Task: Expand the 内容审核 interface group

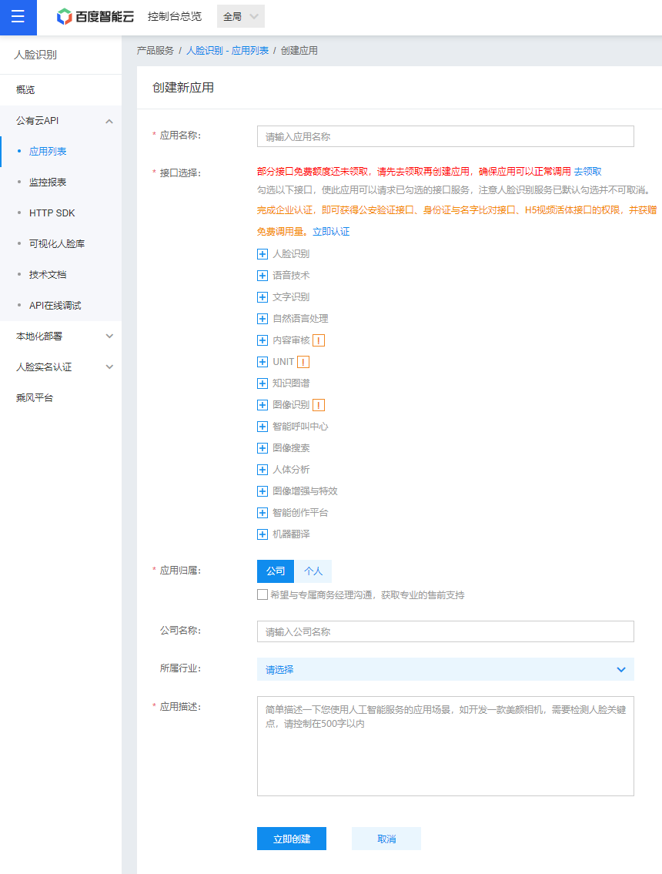Action: pos(262,340)
